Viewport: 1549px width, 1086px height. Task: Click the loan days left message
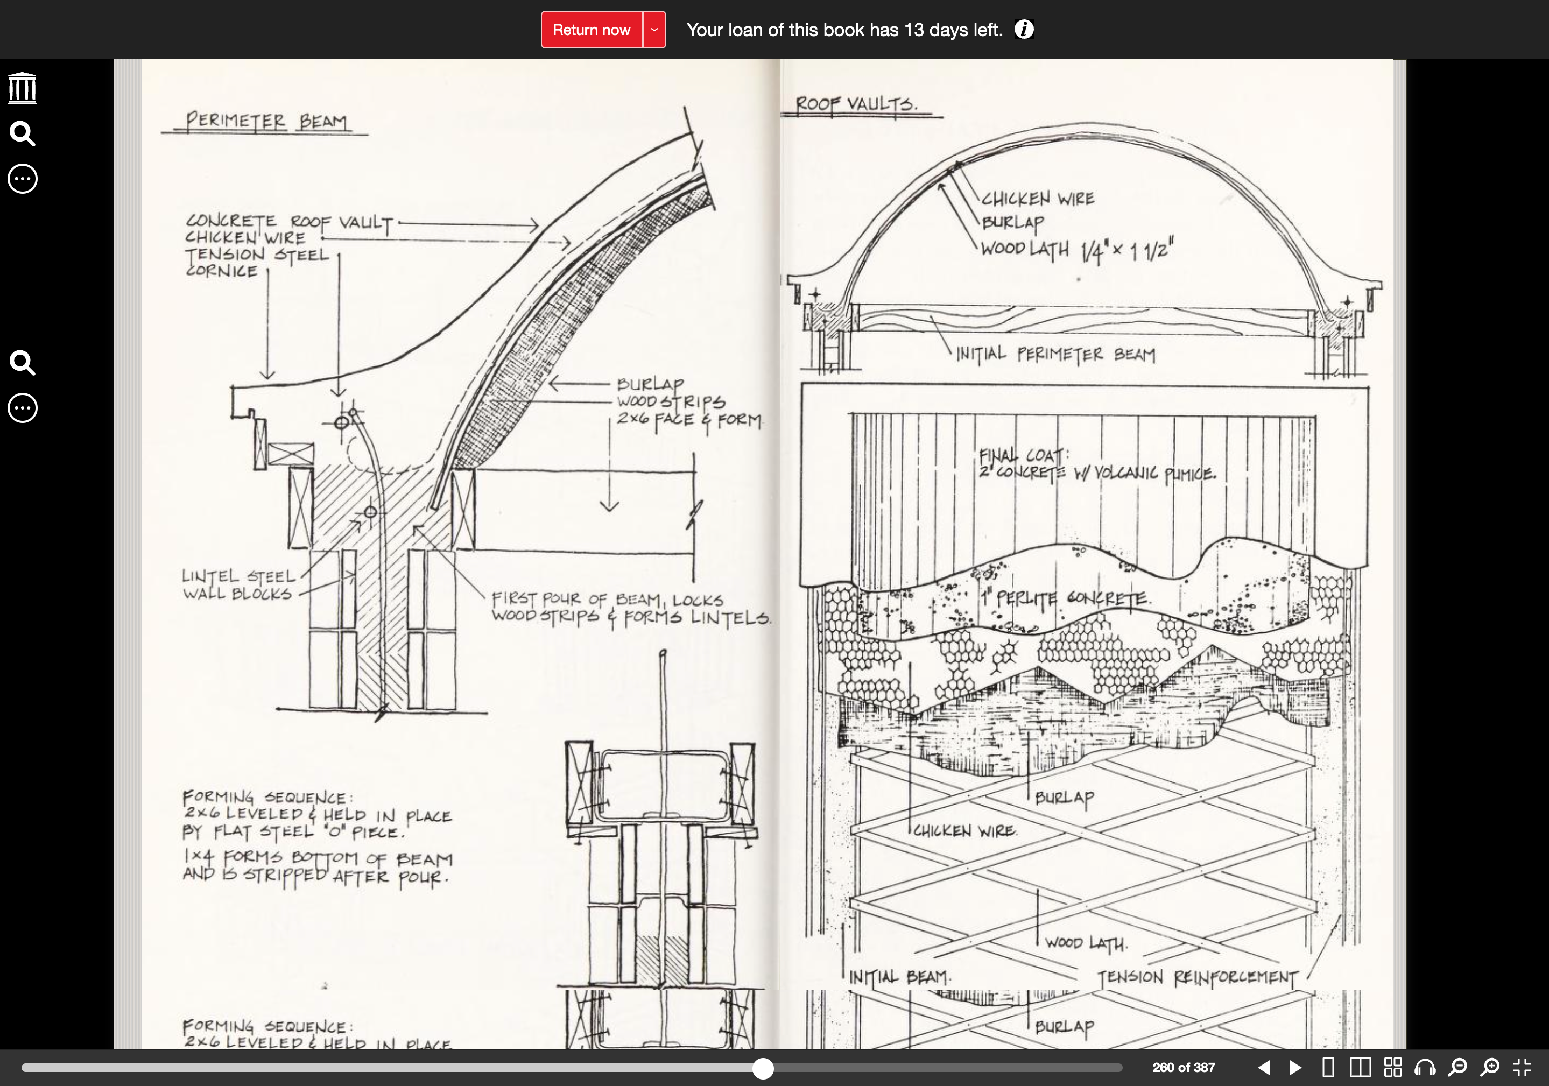tap(844, 30)
